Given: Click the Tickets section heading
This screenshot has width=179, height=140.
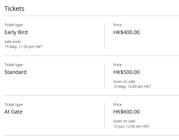Looking at the screenshot, I should pos(14,8).
